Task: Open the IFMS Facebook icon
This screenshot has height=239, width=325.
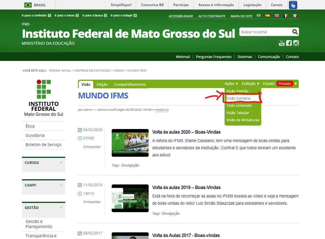Action: coord(289,43)
